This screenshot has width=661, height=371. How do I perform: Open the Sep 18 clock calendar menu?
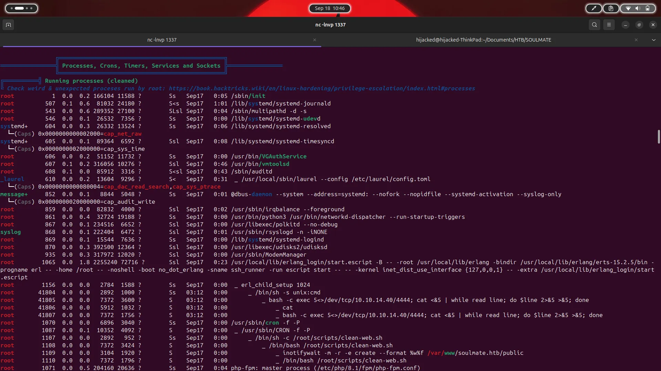[x=329, y=8]
